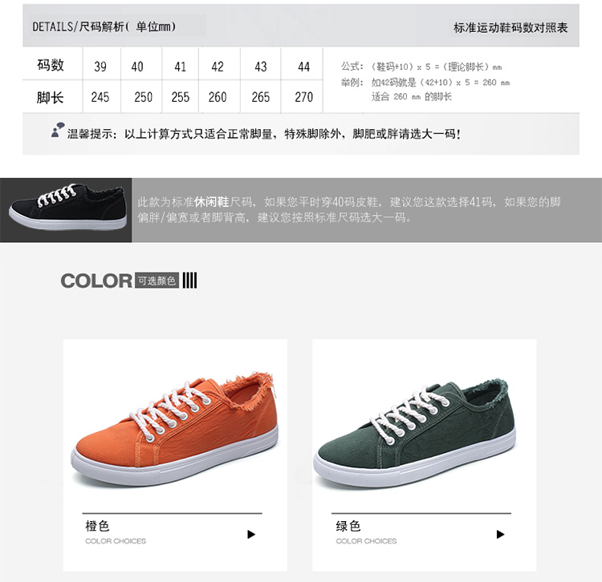Select size 42 in the size table
602x582 pixels.
click(x=218, y=67)
